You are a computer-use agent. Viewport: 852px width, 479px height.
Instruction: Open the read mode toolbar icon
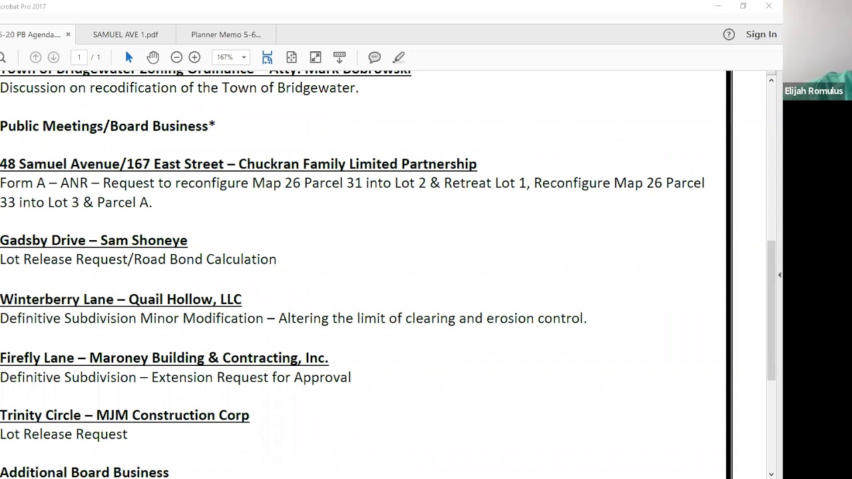click(x=339, y=57)
